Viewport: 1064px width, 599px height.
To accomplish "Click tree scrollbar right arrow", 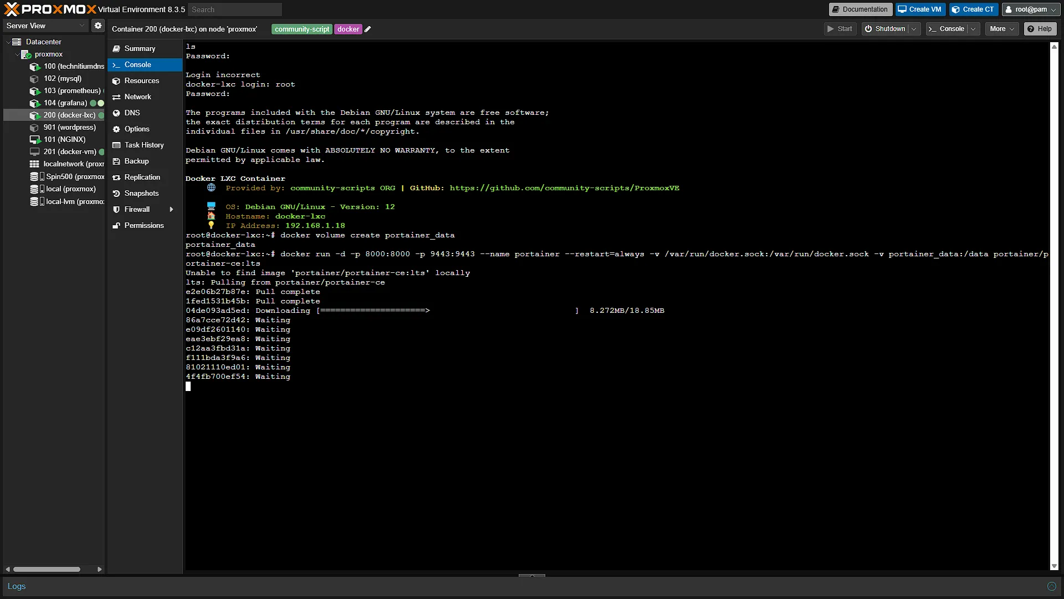I will pyautogui.click(x=100, y=569).
